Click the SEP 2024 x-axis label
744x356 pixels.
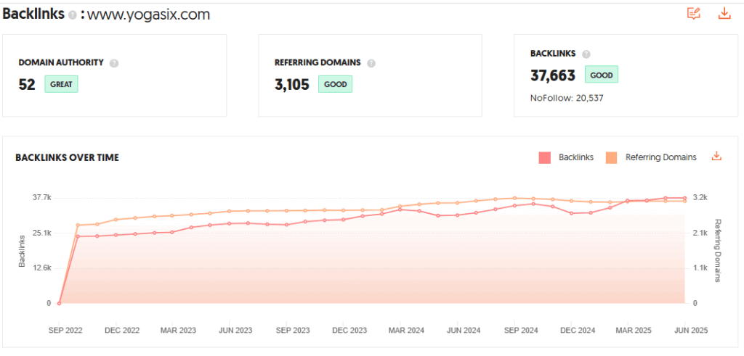point(520,331)
